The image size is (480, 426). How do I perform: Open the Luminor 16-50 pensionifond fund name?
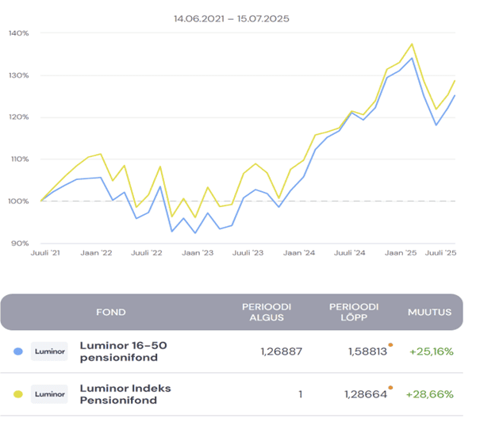(123, 351)
